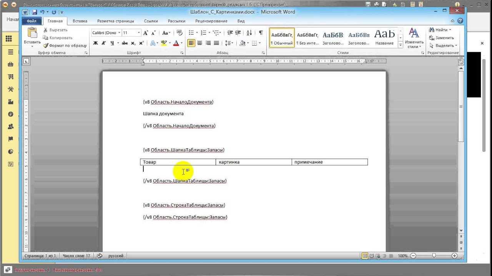
Task: Click the Decrease Indent icon
Action: pyautogui.click(x=230, y=33)
